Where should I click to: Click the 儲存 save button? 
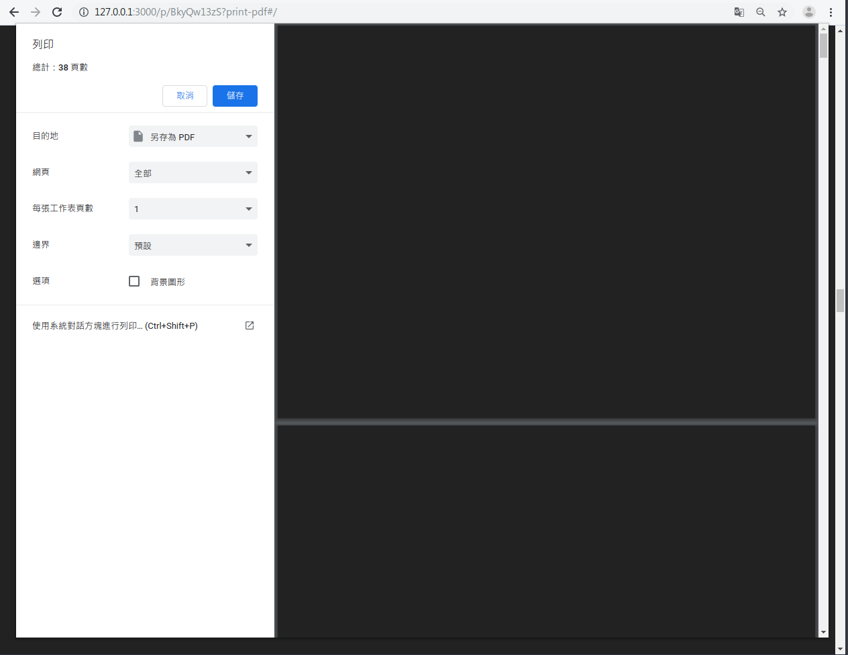(x=235, y=96)
